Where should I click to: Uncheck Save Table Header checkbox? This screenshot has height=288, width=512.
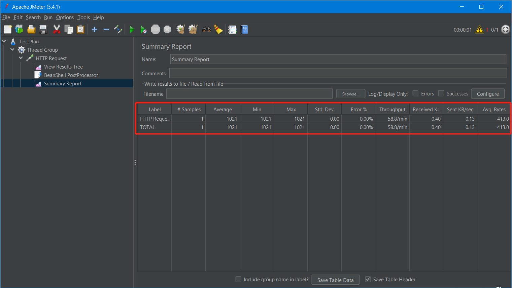[368, 279]
